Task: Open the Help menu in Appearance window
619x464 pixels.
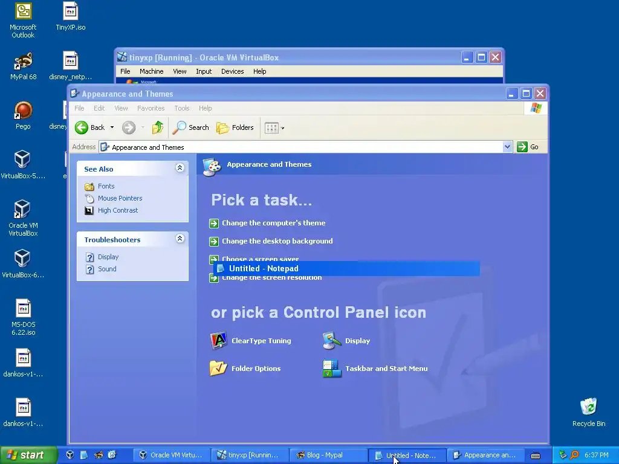Action: tap(206, 108)
